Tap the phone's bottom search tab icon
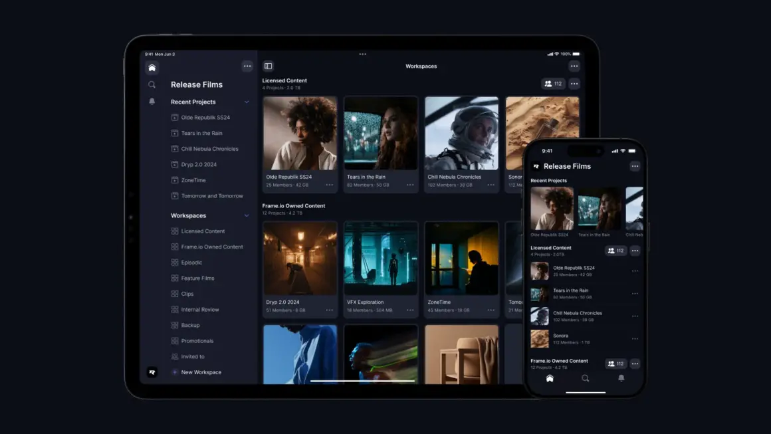The image size is (771, 434). pos(586,378)
